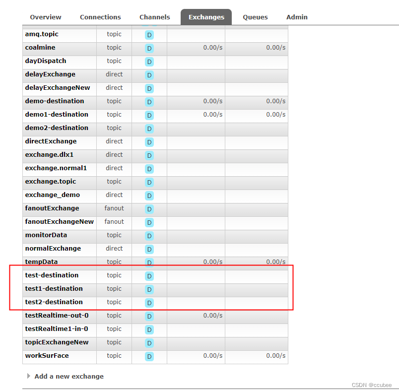Open the fanoutExchange exchange
Viewport: 399px width, 392px height.
click(52, 208)
